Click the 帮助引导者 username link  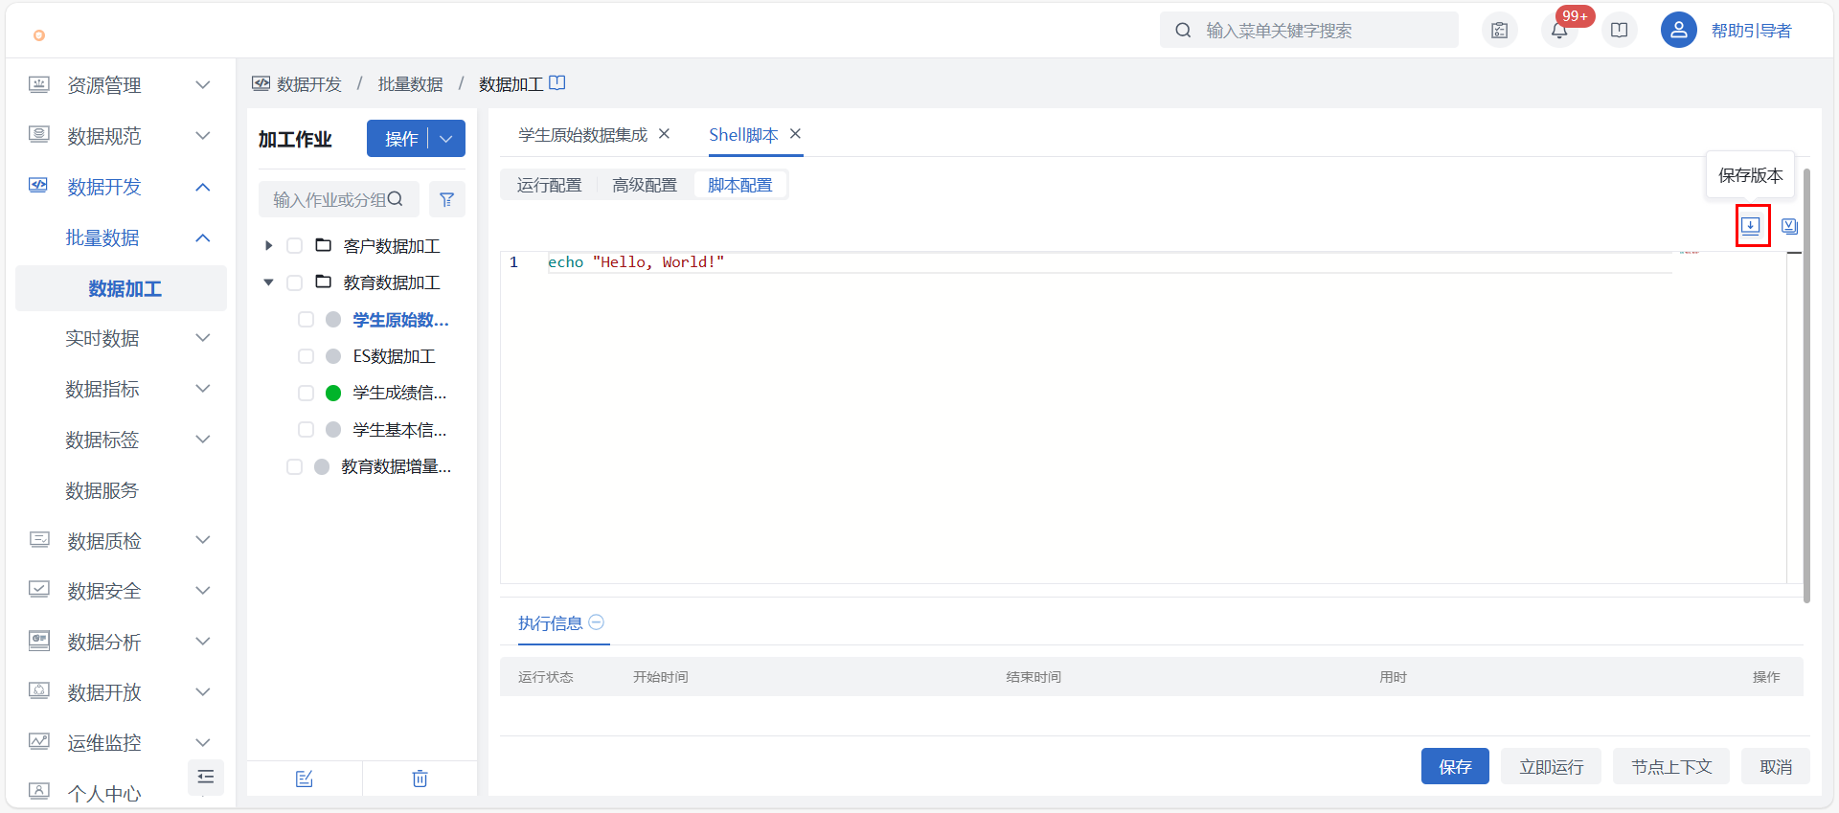pyautogui.click(x=1752, y=31)
